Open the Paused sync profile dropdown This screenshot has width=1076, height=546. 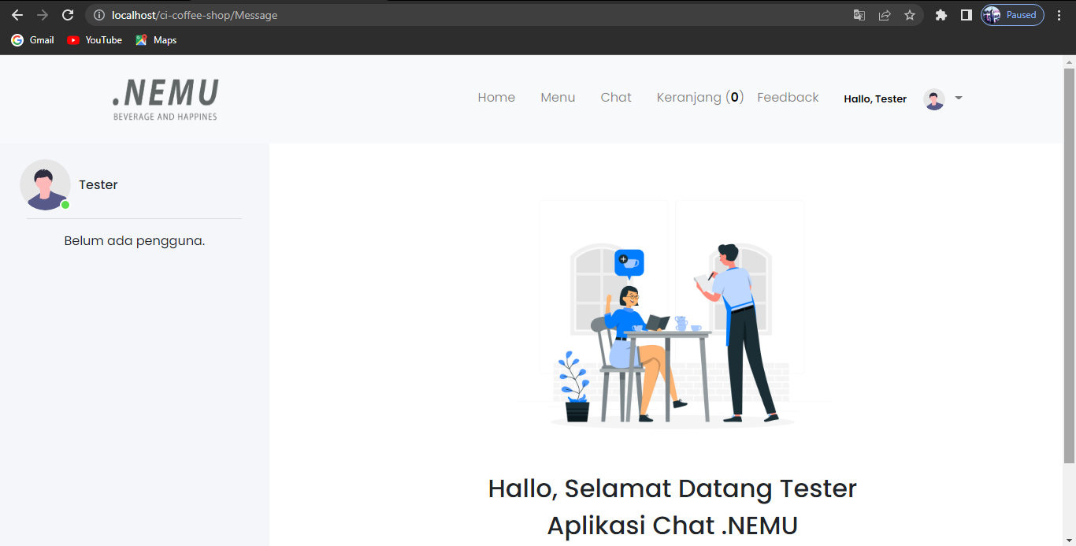pyautogui.click(x=1012, y=15)
